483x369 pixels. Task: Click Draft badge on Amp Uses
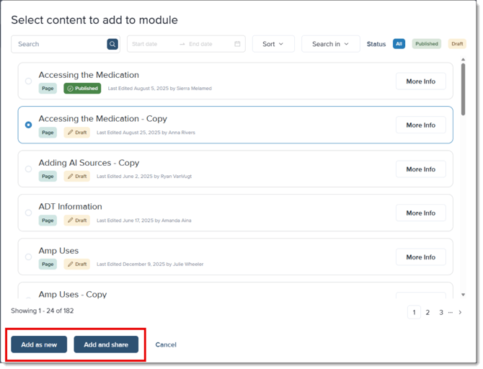[x=77, y=264]
